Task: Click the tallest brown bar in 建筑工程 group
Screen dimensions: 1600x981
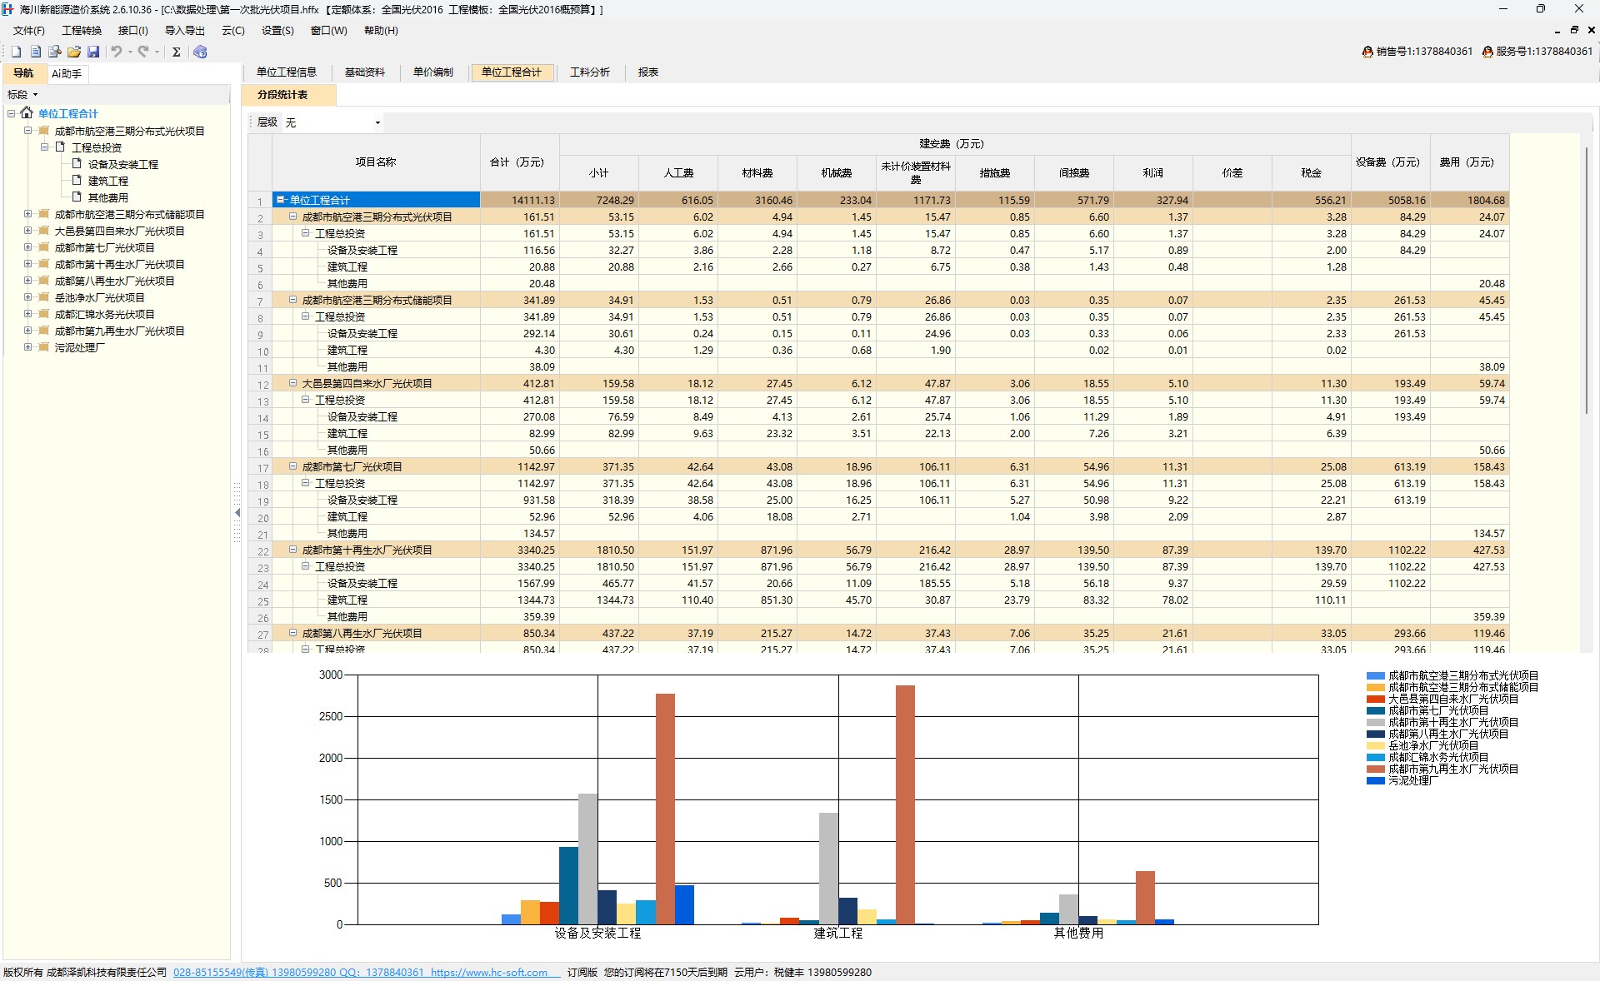Action: click(x=905, y=804)
